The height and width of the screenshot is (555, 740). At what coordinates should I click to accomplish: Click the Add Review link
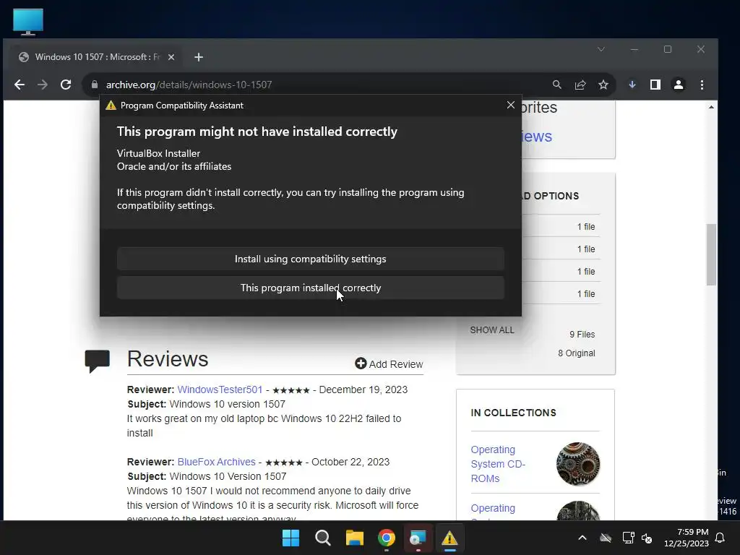click(389, 364)
